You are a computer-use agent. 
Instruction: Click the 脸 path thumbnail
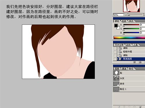pos(116,73)
